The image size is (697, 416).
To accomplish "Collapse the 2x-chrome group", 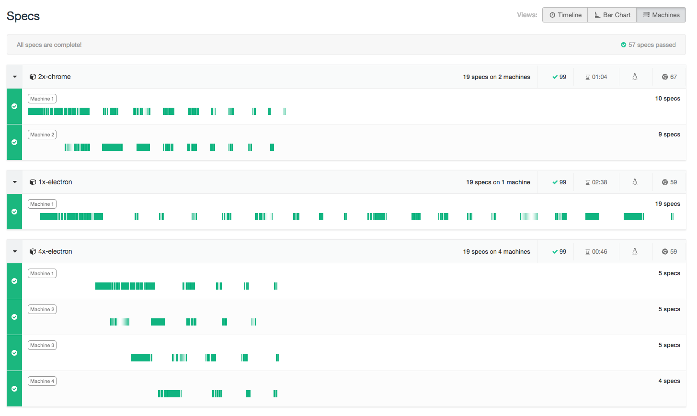I will (x=15, y=77).
